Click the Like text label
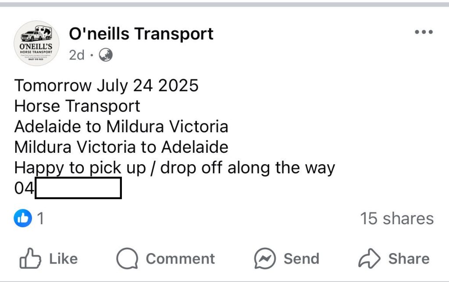Image resolution: width=449 pixels, height=282 pixels. click(63, 259)
